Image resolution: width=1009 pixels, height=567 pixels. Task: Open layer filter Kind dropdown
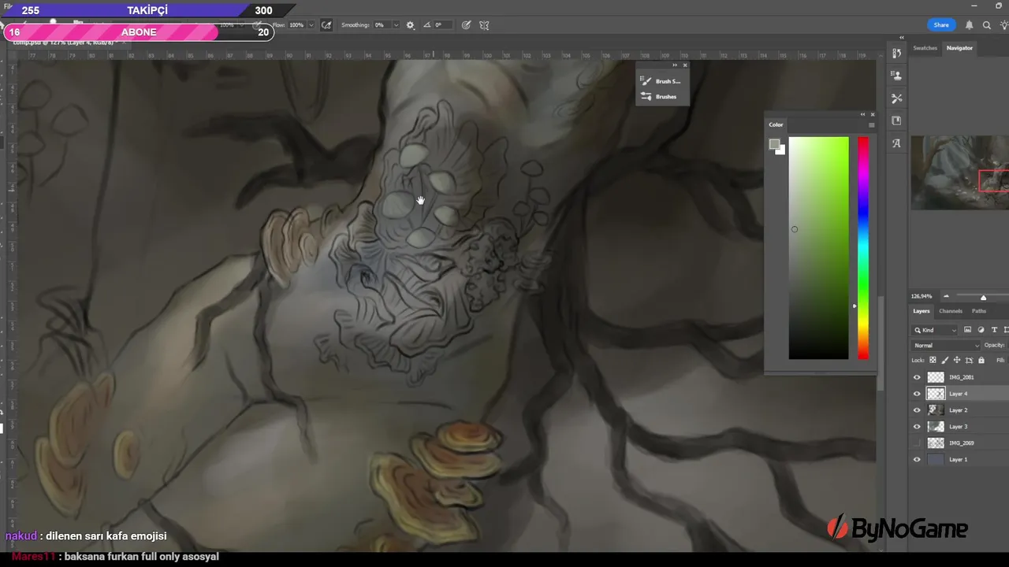pyautogui.click(x=935, y=330)
